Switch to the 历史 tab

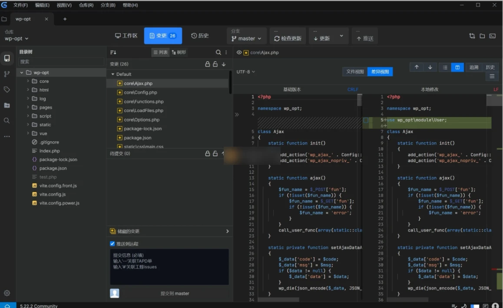pos(200,36)
